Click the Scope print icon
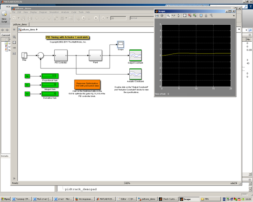This screenshot has width=253, height=202. (157, 15)
